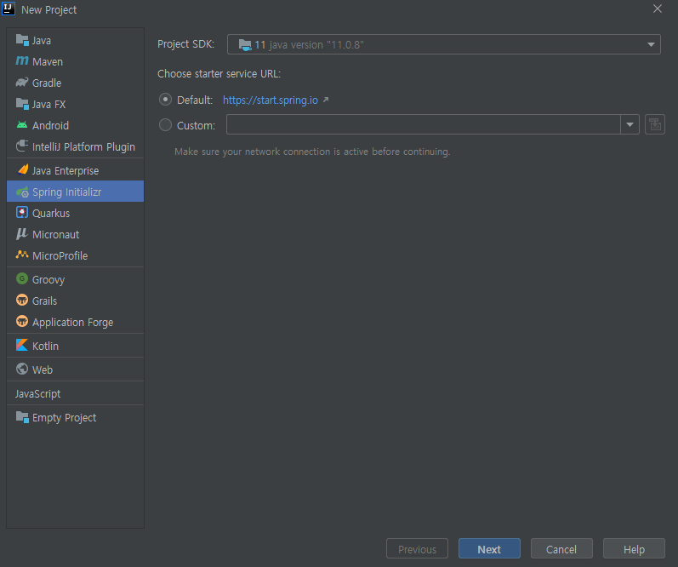Viewport: 678px width, 567px height.
Task: Open the https://start.spring.io link
Action: pos(271,100)
